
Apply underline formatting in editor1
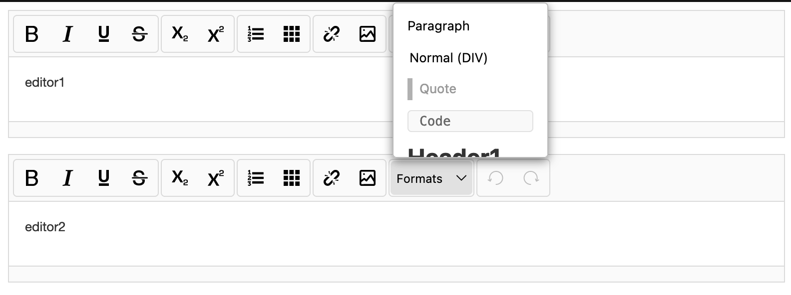click(x=103, y=34)
